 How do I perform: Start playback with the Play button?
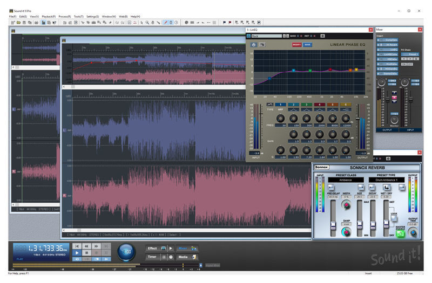tap(77, 253)
